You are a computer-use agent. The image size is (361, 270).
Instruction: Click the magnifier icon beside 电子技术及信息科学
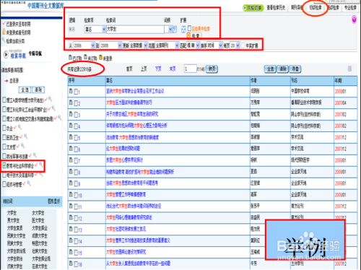coord(41,175)
